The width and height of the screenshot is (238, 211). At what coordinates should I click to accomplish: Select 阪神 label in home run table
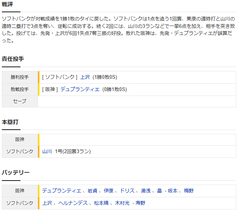pyautogui.click(x=20, y=139)
